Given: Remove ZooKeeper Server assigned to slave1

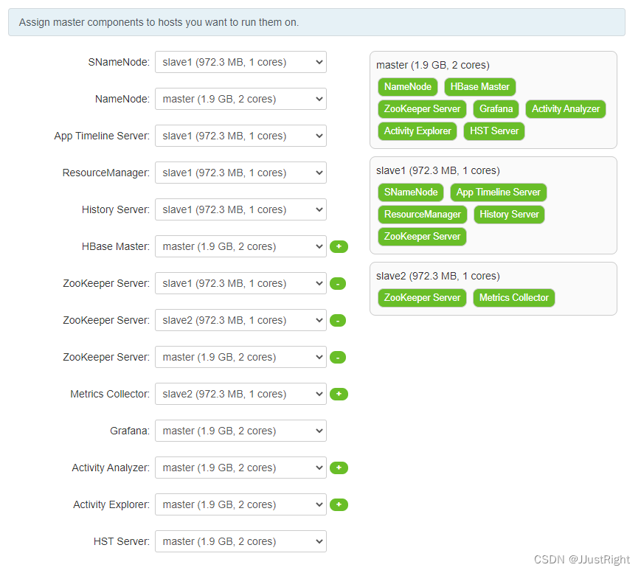Looking at the screenshot, I should pos(338,283).
